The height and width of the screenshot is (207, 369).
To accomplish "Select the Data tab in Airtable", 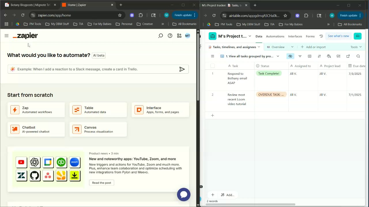I will (259, 36).
